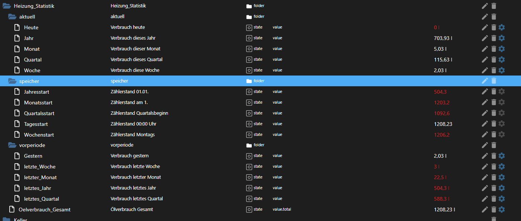Delete the Keller folder
Screen dimensions: 521x221
(x=494, y=219)
